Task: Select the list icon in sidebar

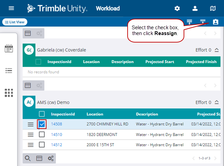Action: point(9,70)
